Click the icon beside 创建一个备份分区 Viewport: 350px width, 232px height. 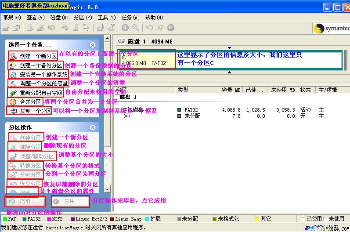(13, 65)
